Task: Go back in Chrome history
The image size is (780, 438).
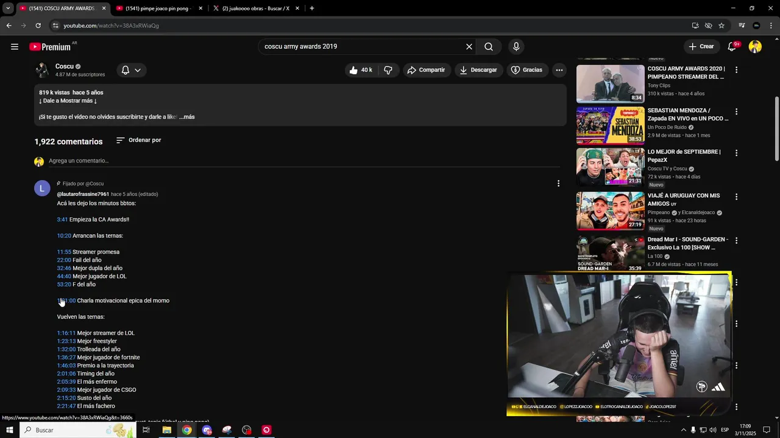Action: coord(9,26)
